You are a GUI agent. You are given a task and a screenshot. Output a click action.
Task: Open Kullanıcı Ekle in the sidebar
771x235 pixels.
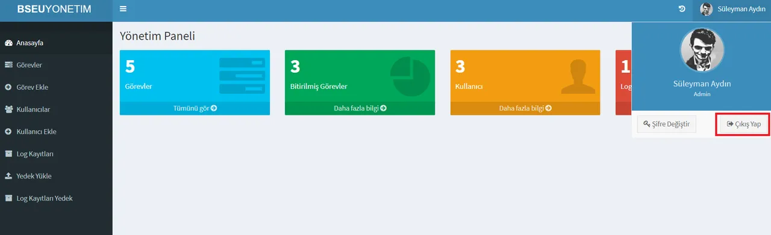[56, 132]
